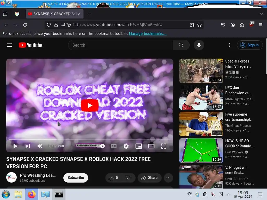Open the Extensions puzzle icon
The image size is (267, 200).
tap(242, 25)
